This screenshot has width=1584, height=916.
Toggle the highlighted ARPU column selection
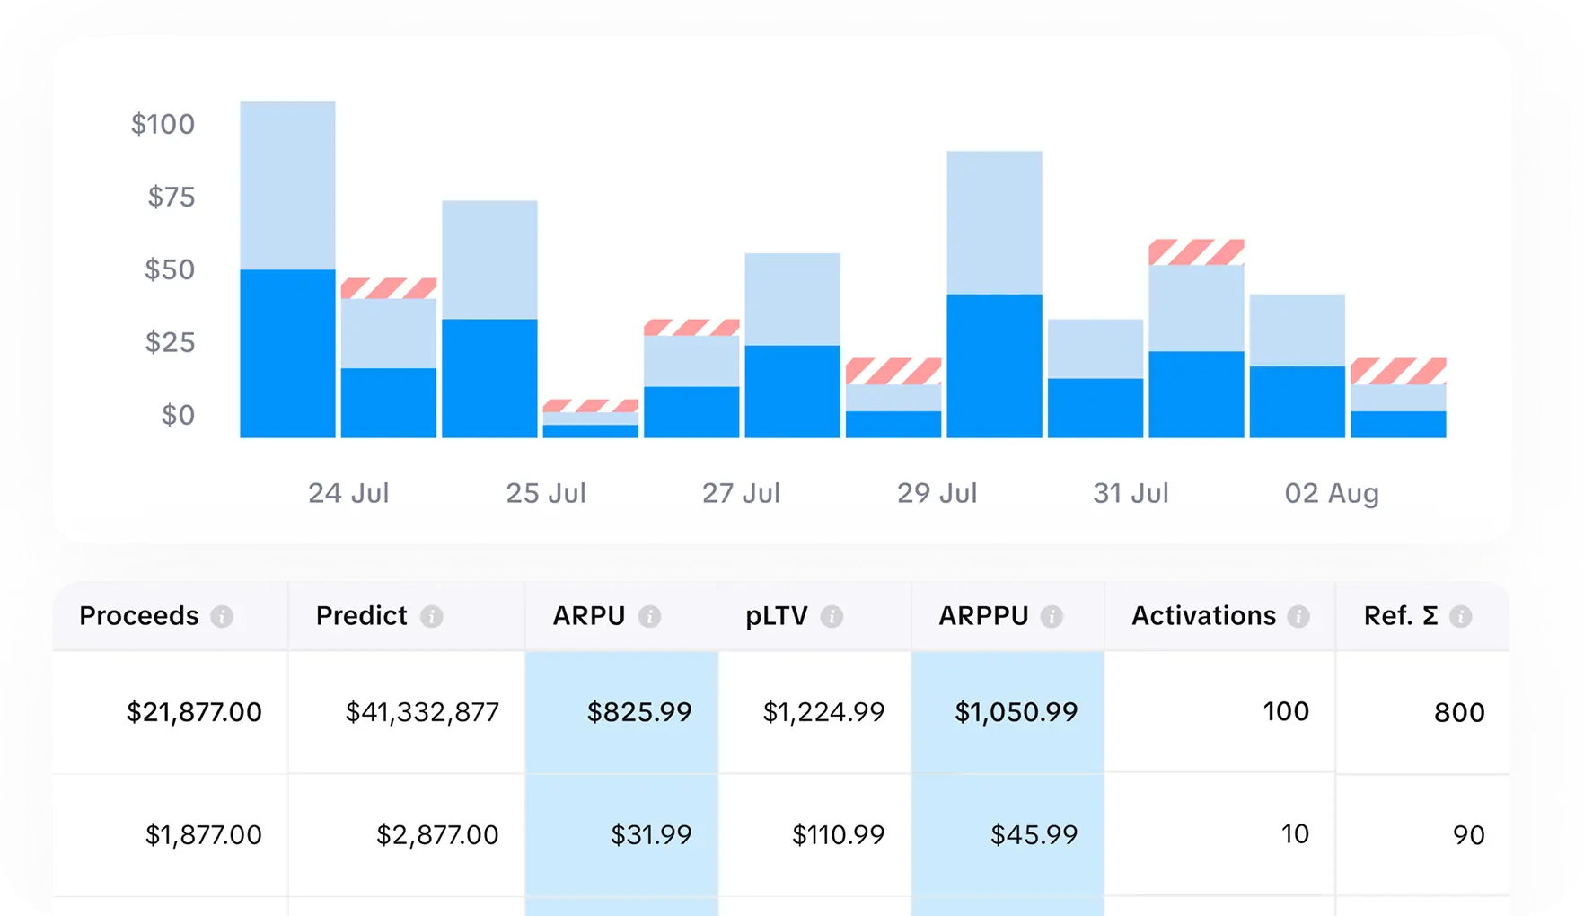coord(621,772)
